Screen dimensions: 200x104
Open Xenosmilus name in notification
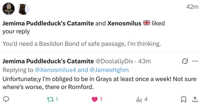[124, 23]
